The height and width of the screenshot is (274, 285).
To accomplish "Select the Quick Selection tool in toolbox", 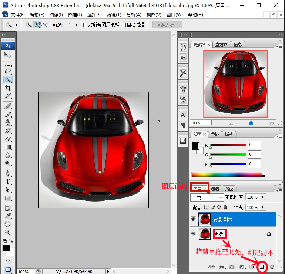I will 8,80.
